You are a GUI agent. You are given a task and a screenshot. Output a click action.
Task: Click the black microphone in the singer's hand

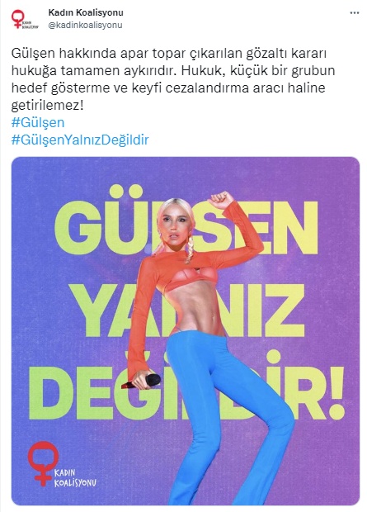point(143,382)
